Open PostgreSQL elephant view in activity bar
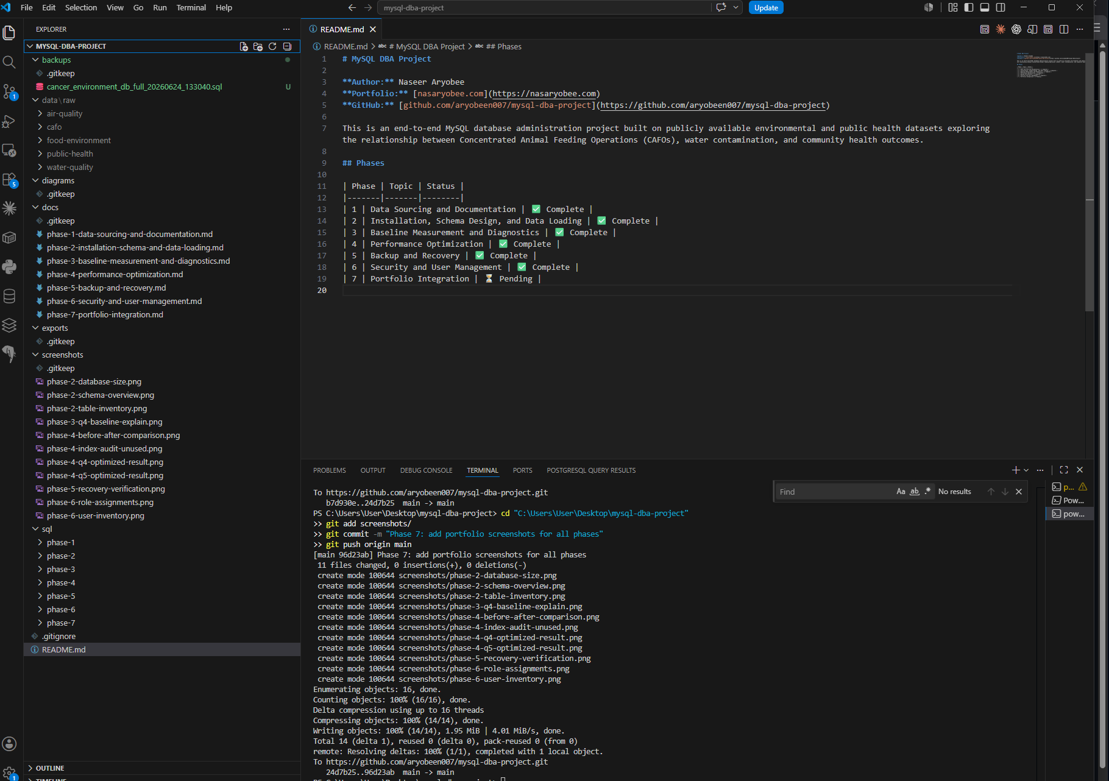1109x781 pixels. click(9, 354)
